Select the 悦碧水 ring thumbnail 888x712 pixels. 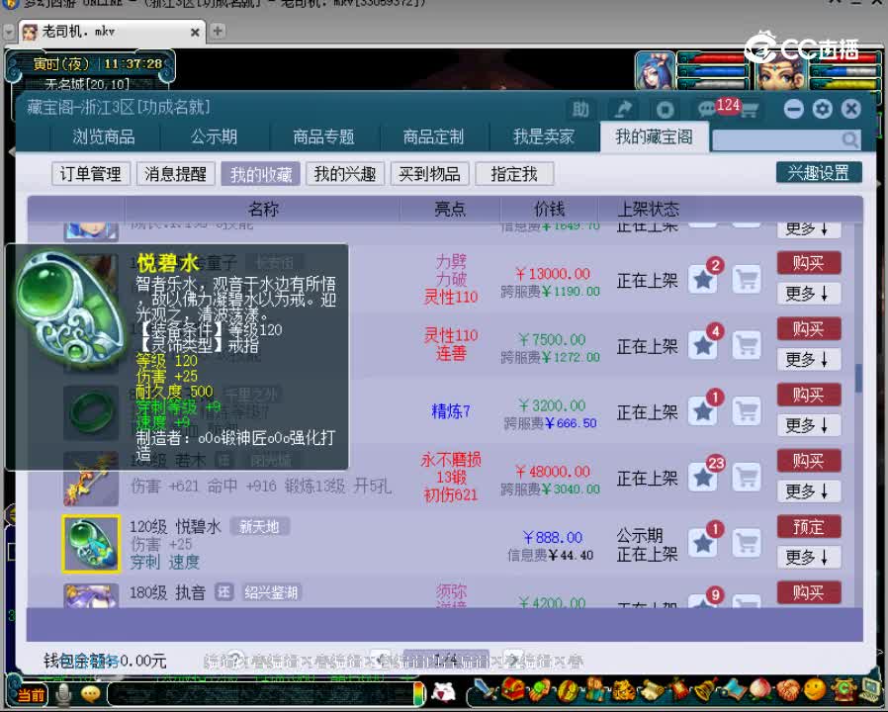[x=91, y=544]
